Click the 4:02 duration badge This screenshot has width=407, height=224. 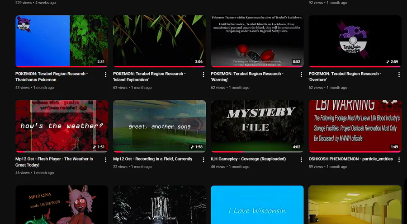296,147
